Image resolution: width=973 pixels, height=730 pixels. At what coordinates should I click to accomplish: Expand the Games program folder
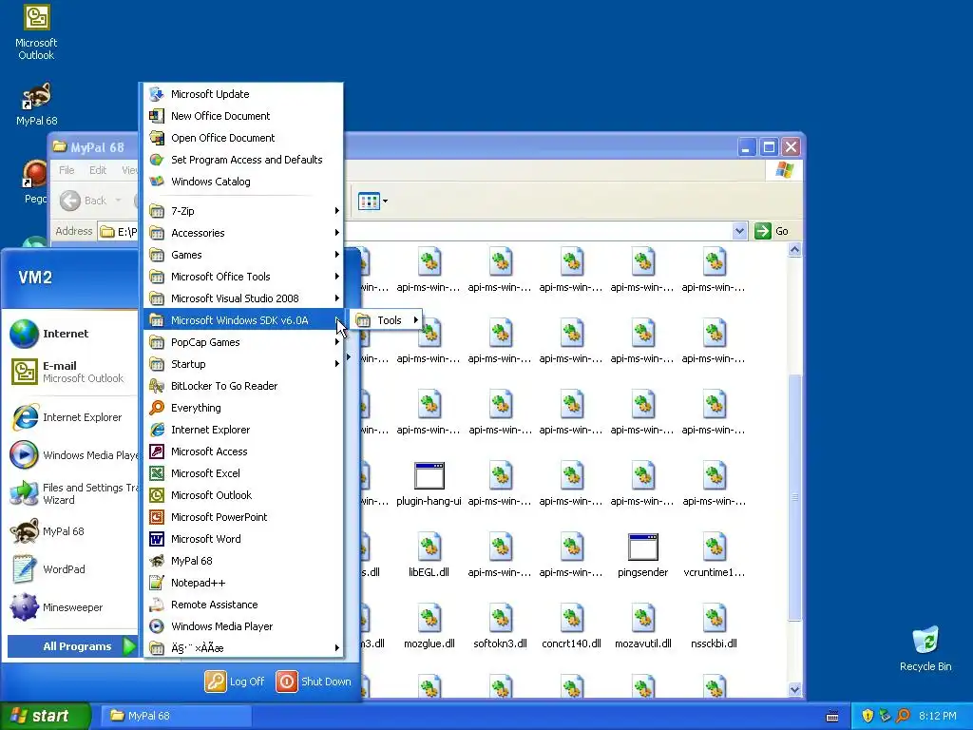243,255
